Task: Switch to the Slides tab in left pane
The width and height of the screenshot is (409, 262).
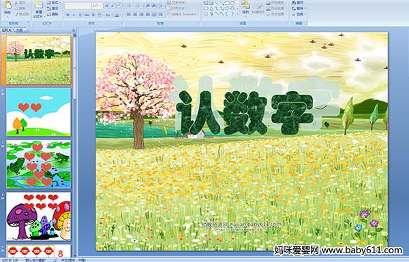Action: point(7,30)
